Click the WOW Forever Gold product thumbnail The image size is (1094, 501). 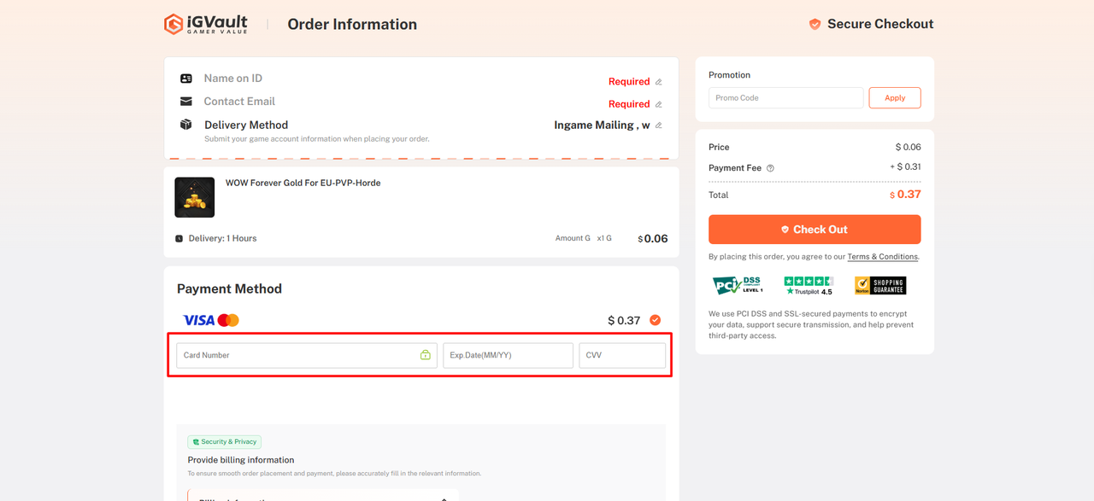coord(195,197)
